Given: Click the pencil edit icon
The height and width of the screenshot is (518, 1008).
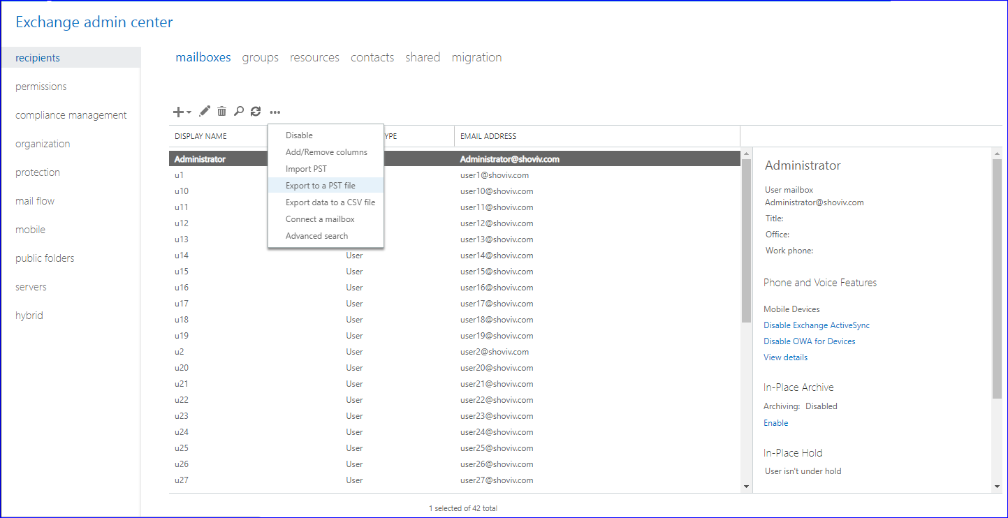Looking at the screenshot, I should tap(205, 111).
